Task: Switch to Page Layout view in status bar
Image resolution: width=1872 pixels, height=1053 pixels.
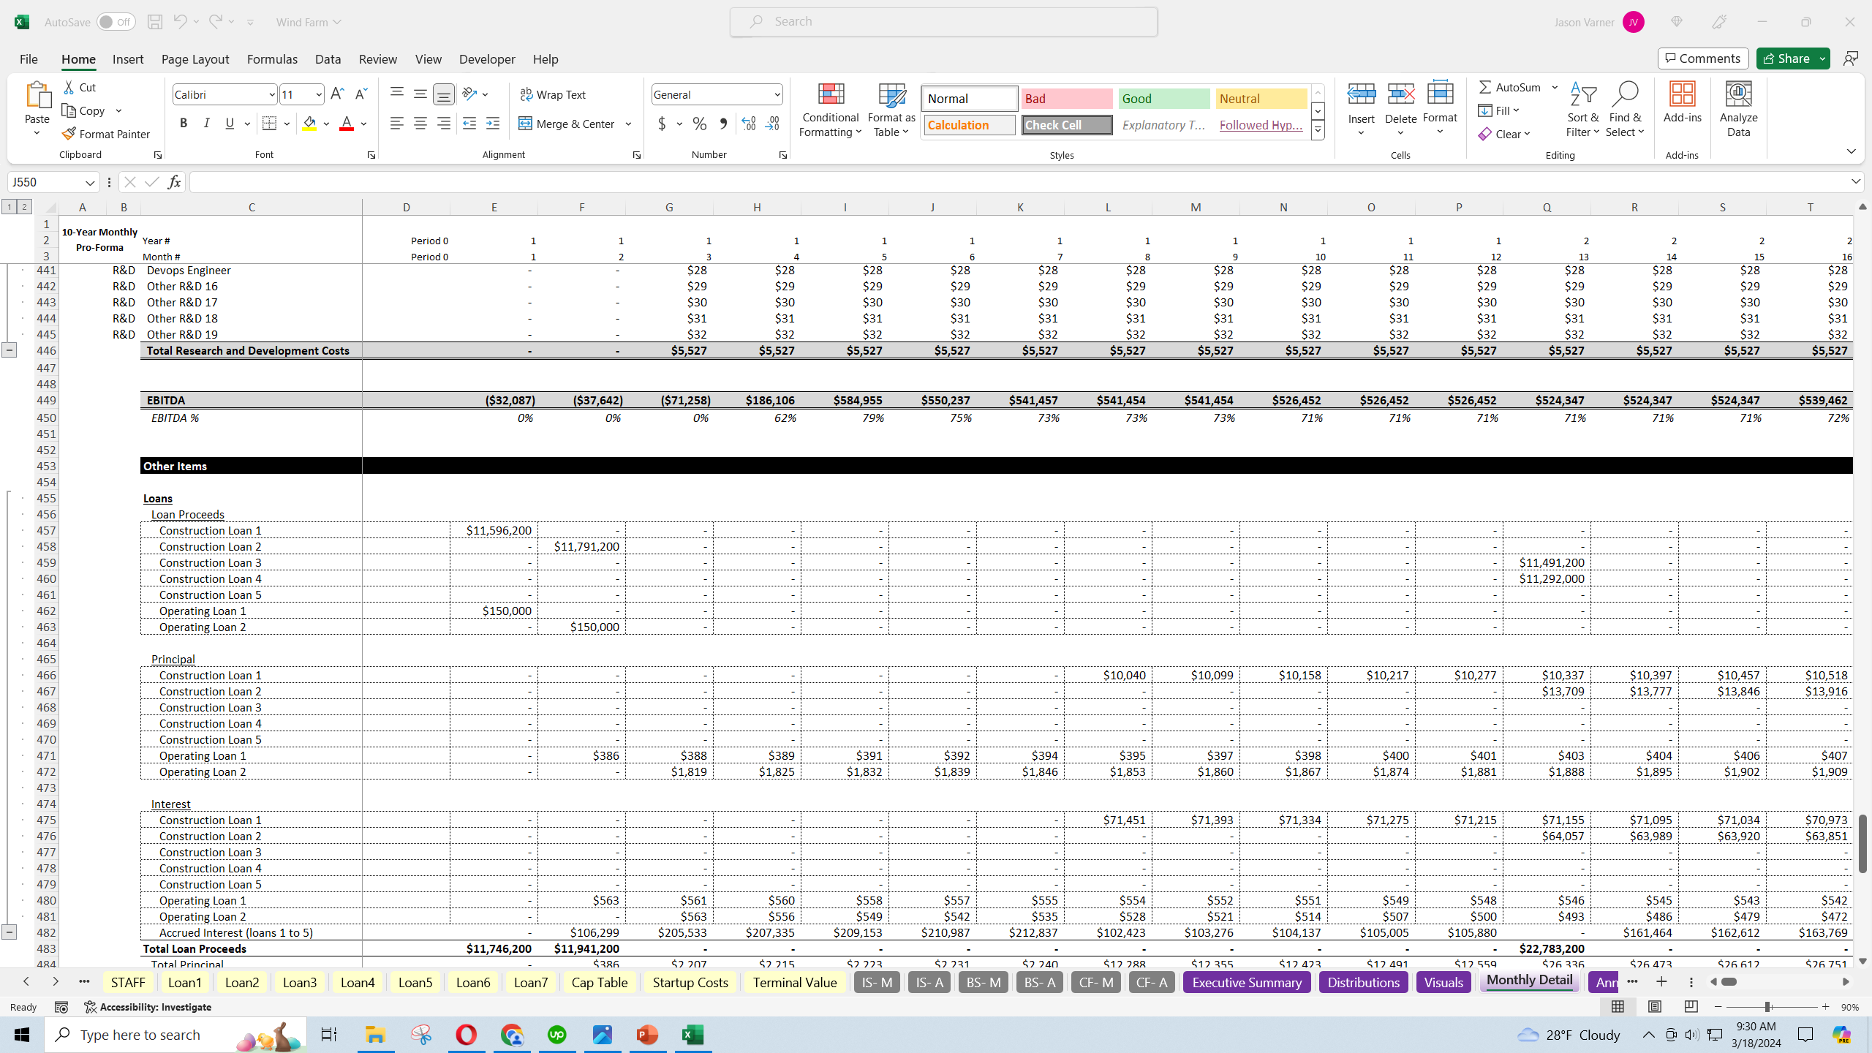Action: click(x=1654, y=1007)
